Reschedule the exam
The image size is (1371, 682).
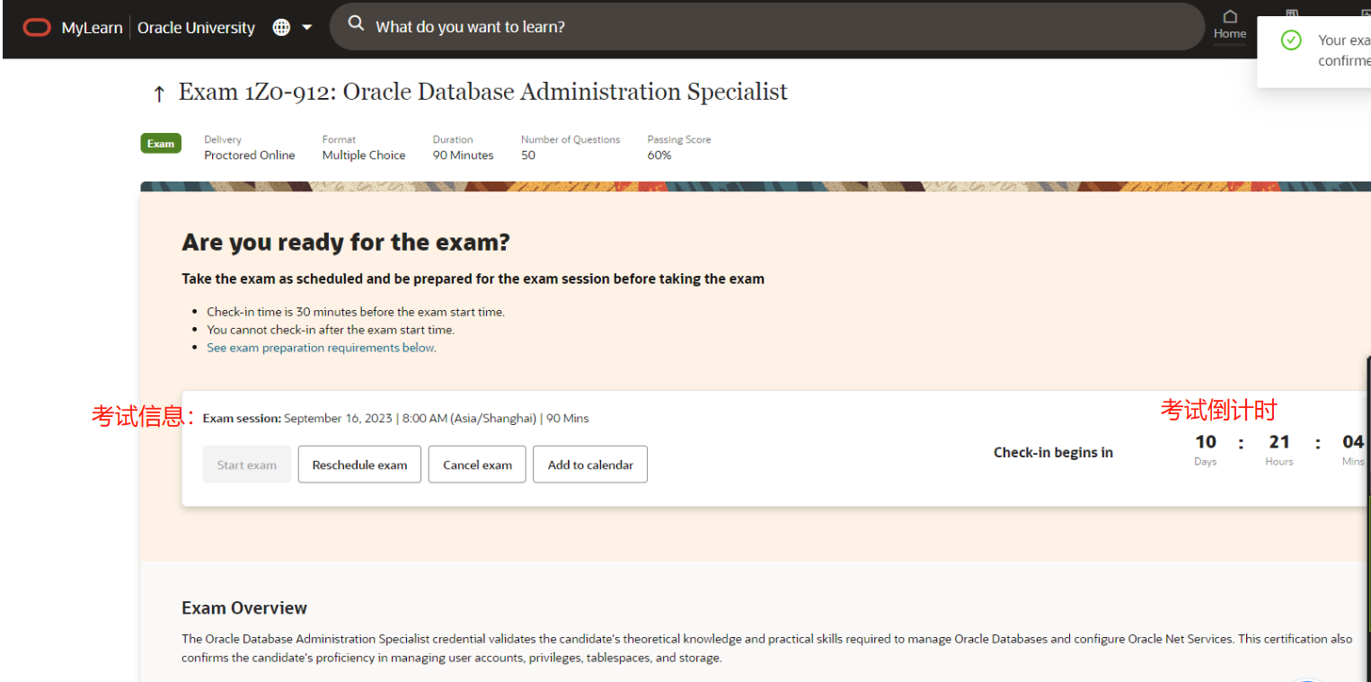[359, 465]
